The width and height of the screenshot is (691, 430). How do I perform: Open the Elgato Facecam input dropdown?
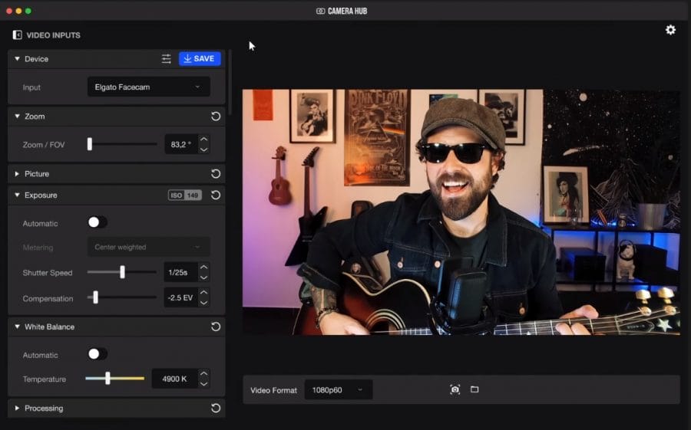tap(148, 87)
